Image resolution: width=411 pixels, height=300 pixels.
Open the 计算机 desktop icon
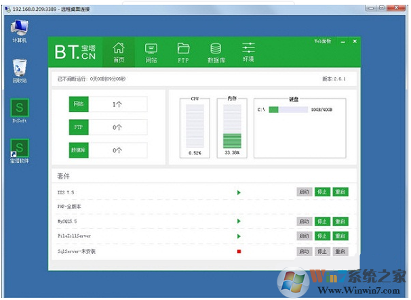20,30
